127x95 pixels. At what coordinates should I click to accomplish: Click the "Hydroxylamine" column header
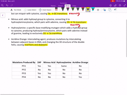click(x=64, y=62)
